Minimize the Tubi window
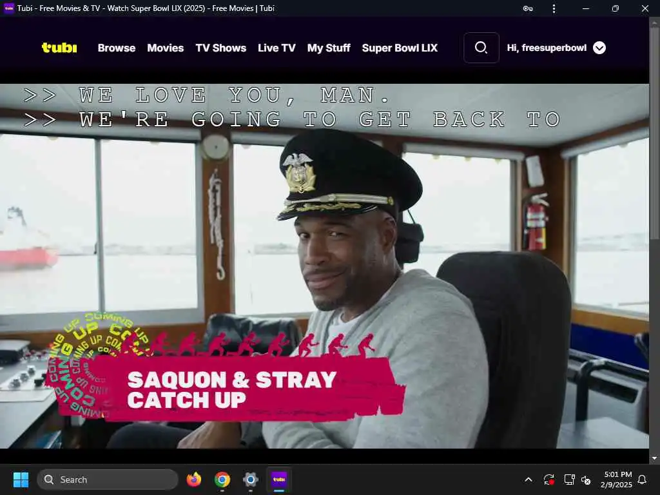The height and width of the screenshot is (495, 660). click(585, 8)
